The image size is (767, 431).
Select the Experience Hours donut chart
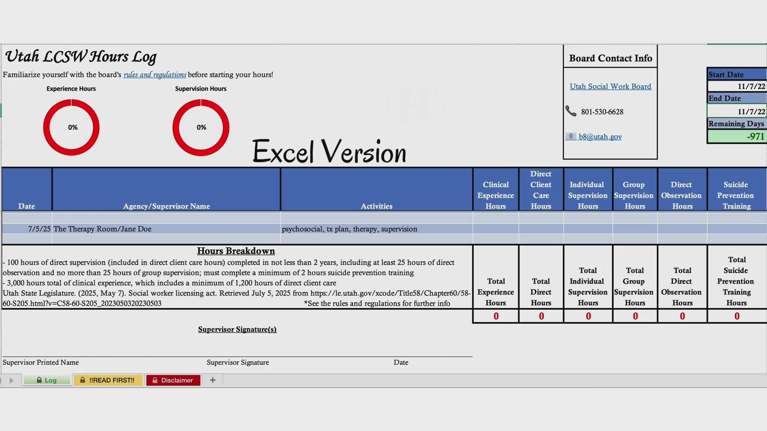coord(71,127)
